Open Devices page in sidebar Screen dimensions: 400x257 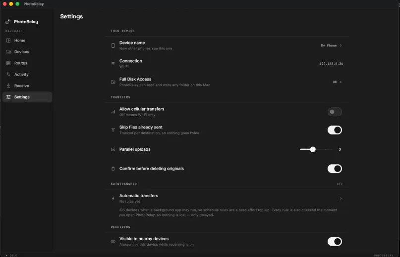[x=27, y=52]
